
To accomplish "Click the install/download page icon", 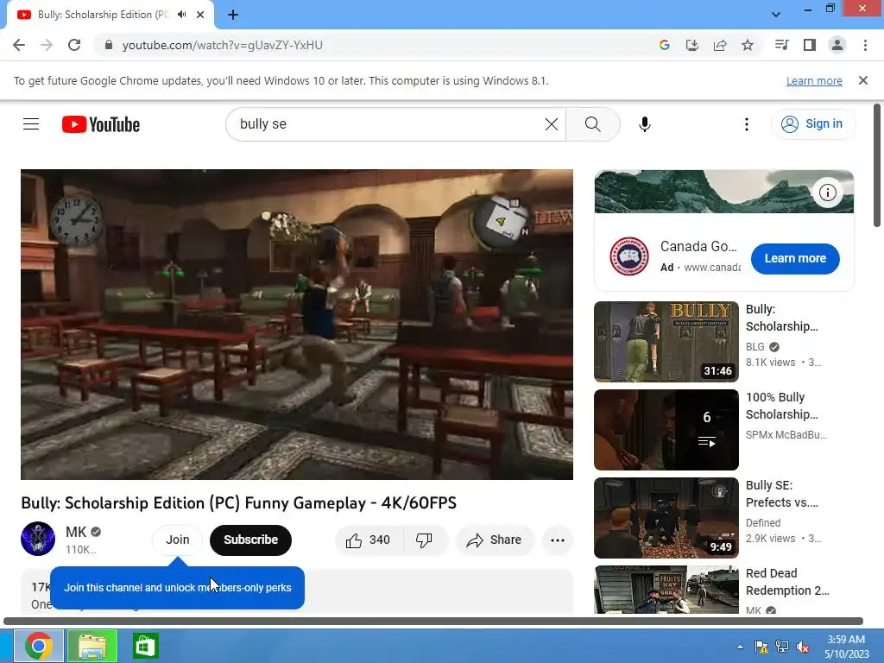I will 691,45.
